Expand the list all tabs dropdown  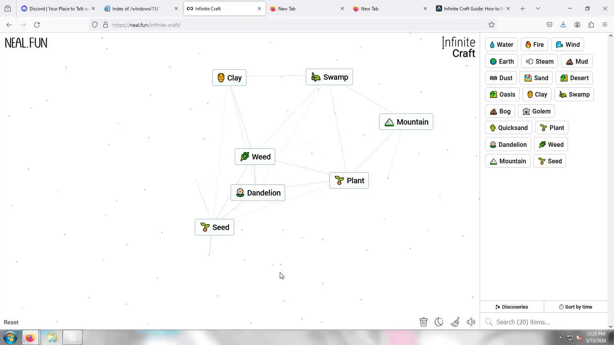[x=538, y=8]
